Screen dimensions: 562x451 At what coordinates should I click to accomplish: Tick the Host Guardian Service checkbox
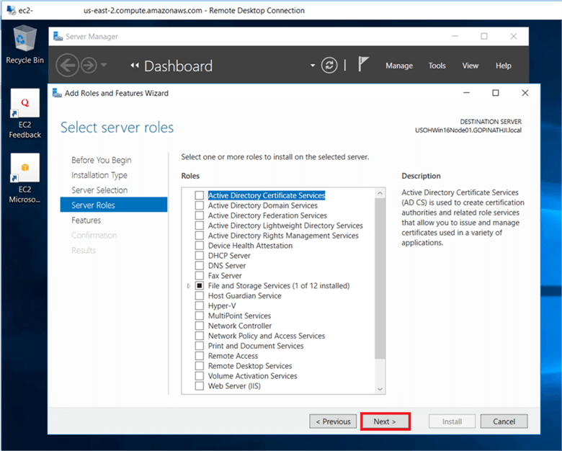point(200,296)
